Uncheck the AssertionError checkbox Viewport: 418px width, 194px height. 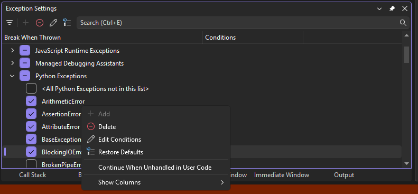pos(31,114)
